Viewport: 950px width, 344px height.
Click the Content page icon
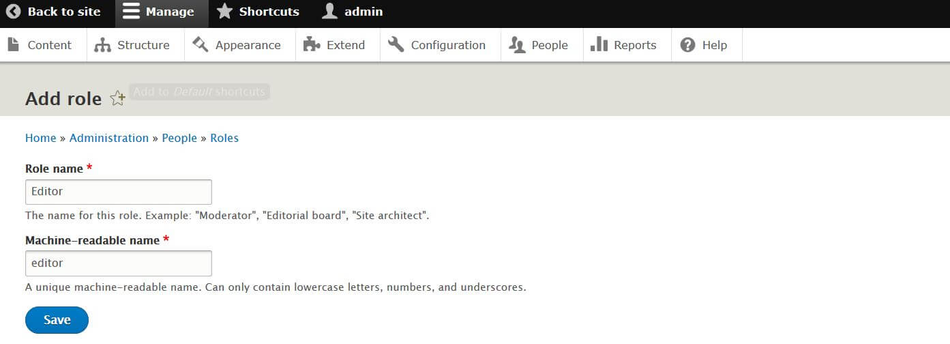(x=13, y=44)
